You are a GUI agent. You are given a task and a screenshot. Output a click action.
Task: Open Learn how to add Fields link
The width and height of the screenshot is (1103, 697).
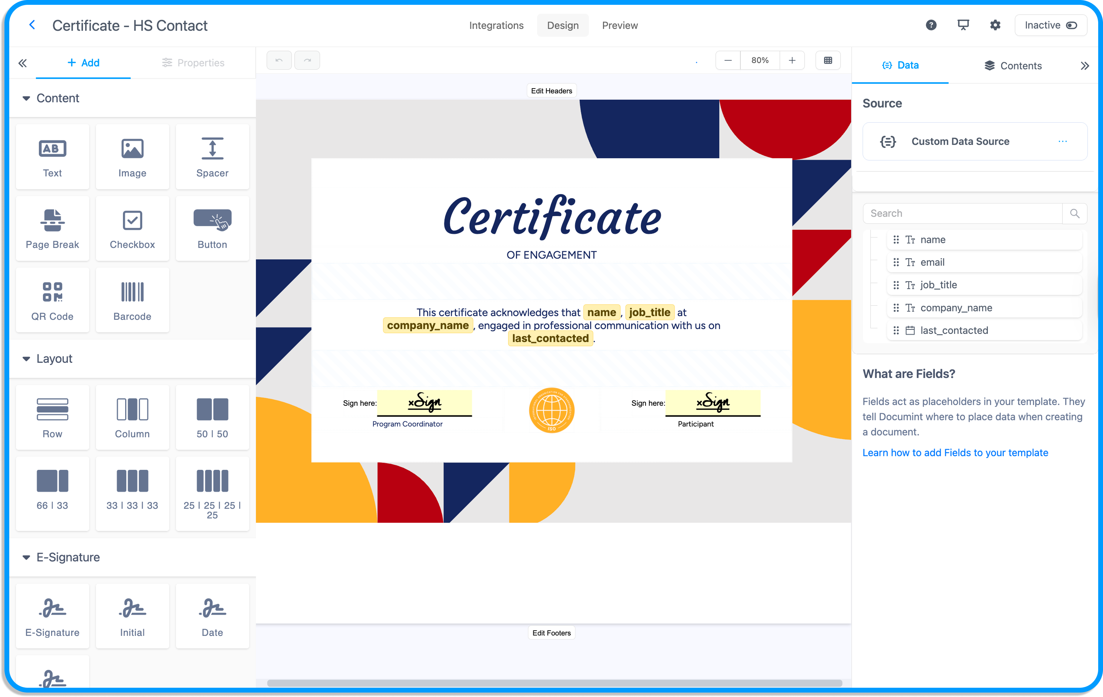(955, 453)
